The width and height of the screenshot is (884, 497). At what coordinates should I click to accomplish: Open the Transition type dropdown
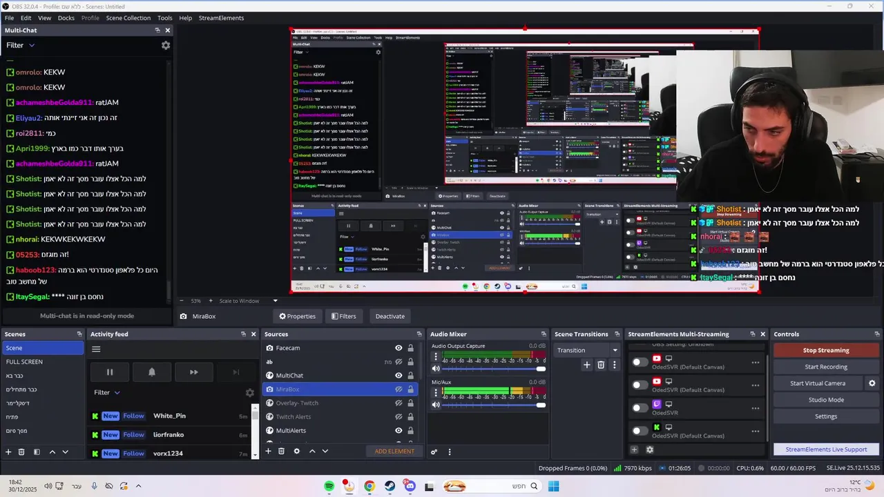click(587, 350)
